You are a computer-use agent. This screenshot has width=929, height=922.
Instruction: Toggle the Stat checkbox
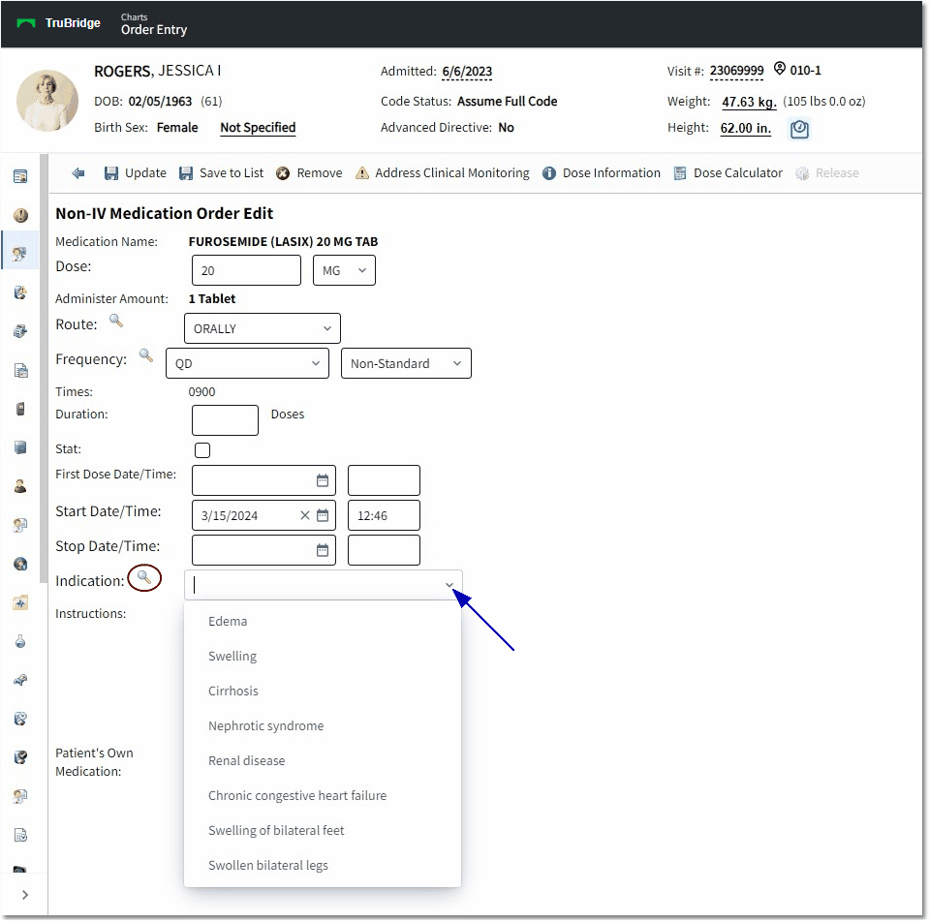point(202,450)
